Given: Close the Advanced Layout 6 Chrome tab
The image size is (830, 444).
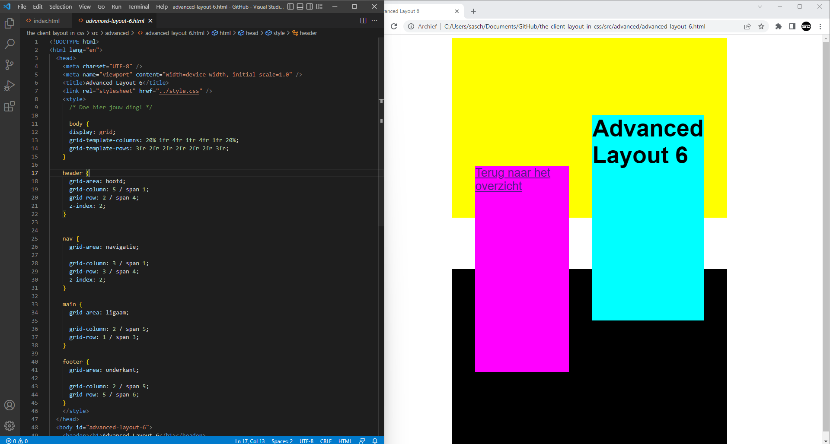Looking at the screenshot, I should [457, 11].
